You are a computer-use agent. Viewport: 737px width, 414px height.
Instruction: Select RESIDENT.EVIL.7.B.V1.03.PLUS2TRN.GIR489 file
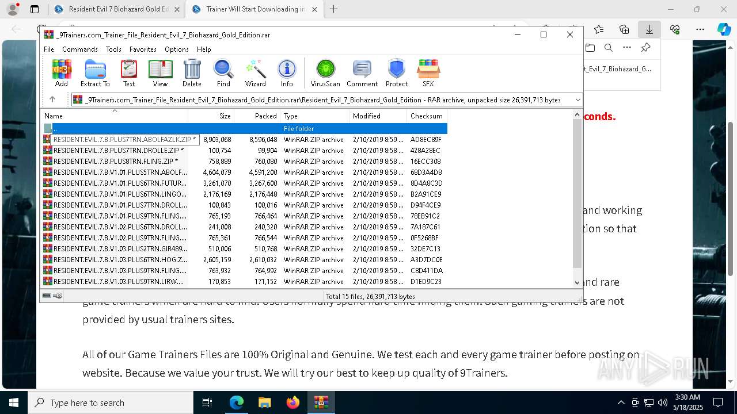click(244, 249)
